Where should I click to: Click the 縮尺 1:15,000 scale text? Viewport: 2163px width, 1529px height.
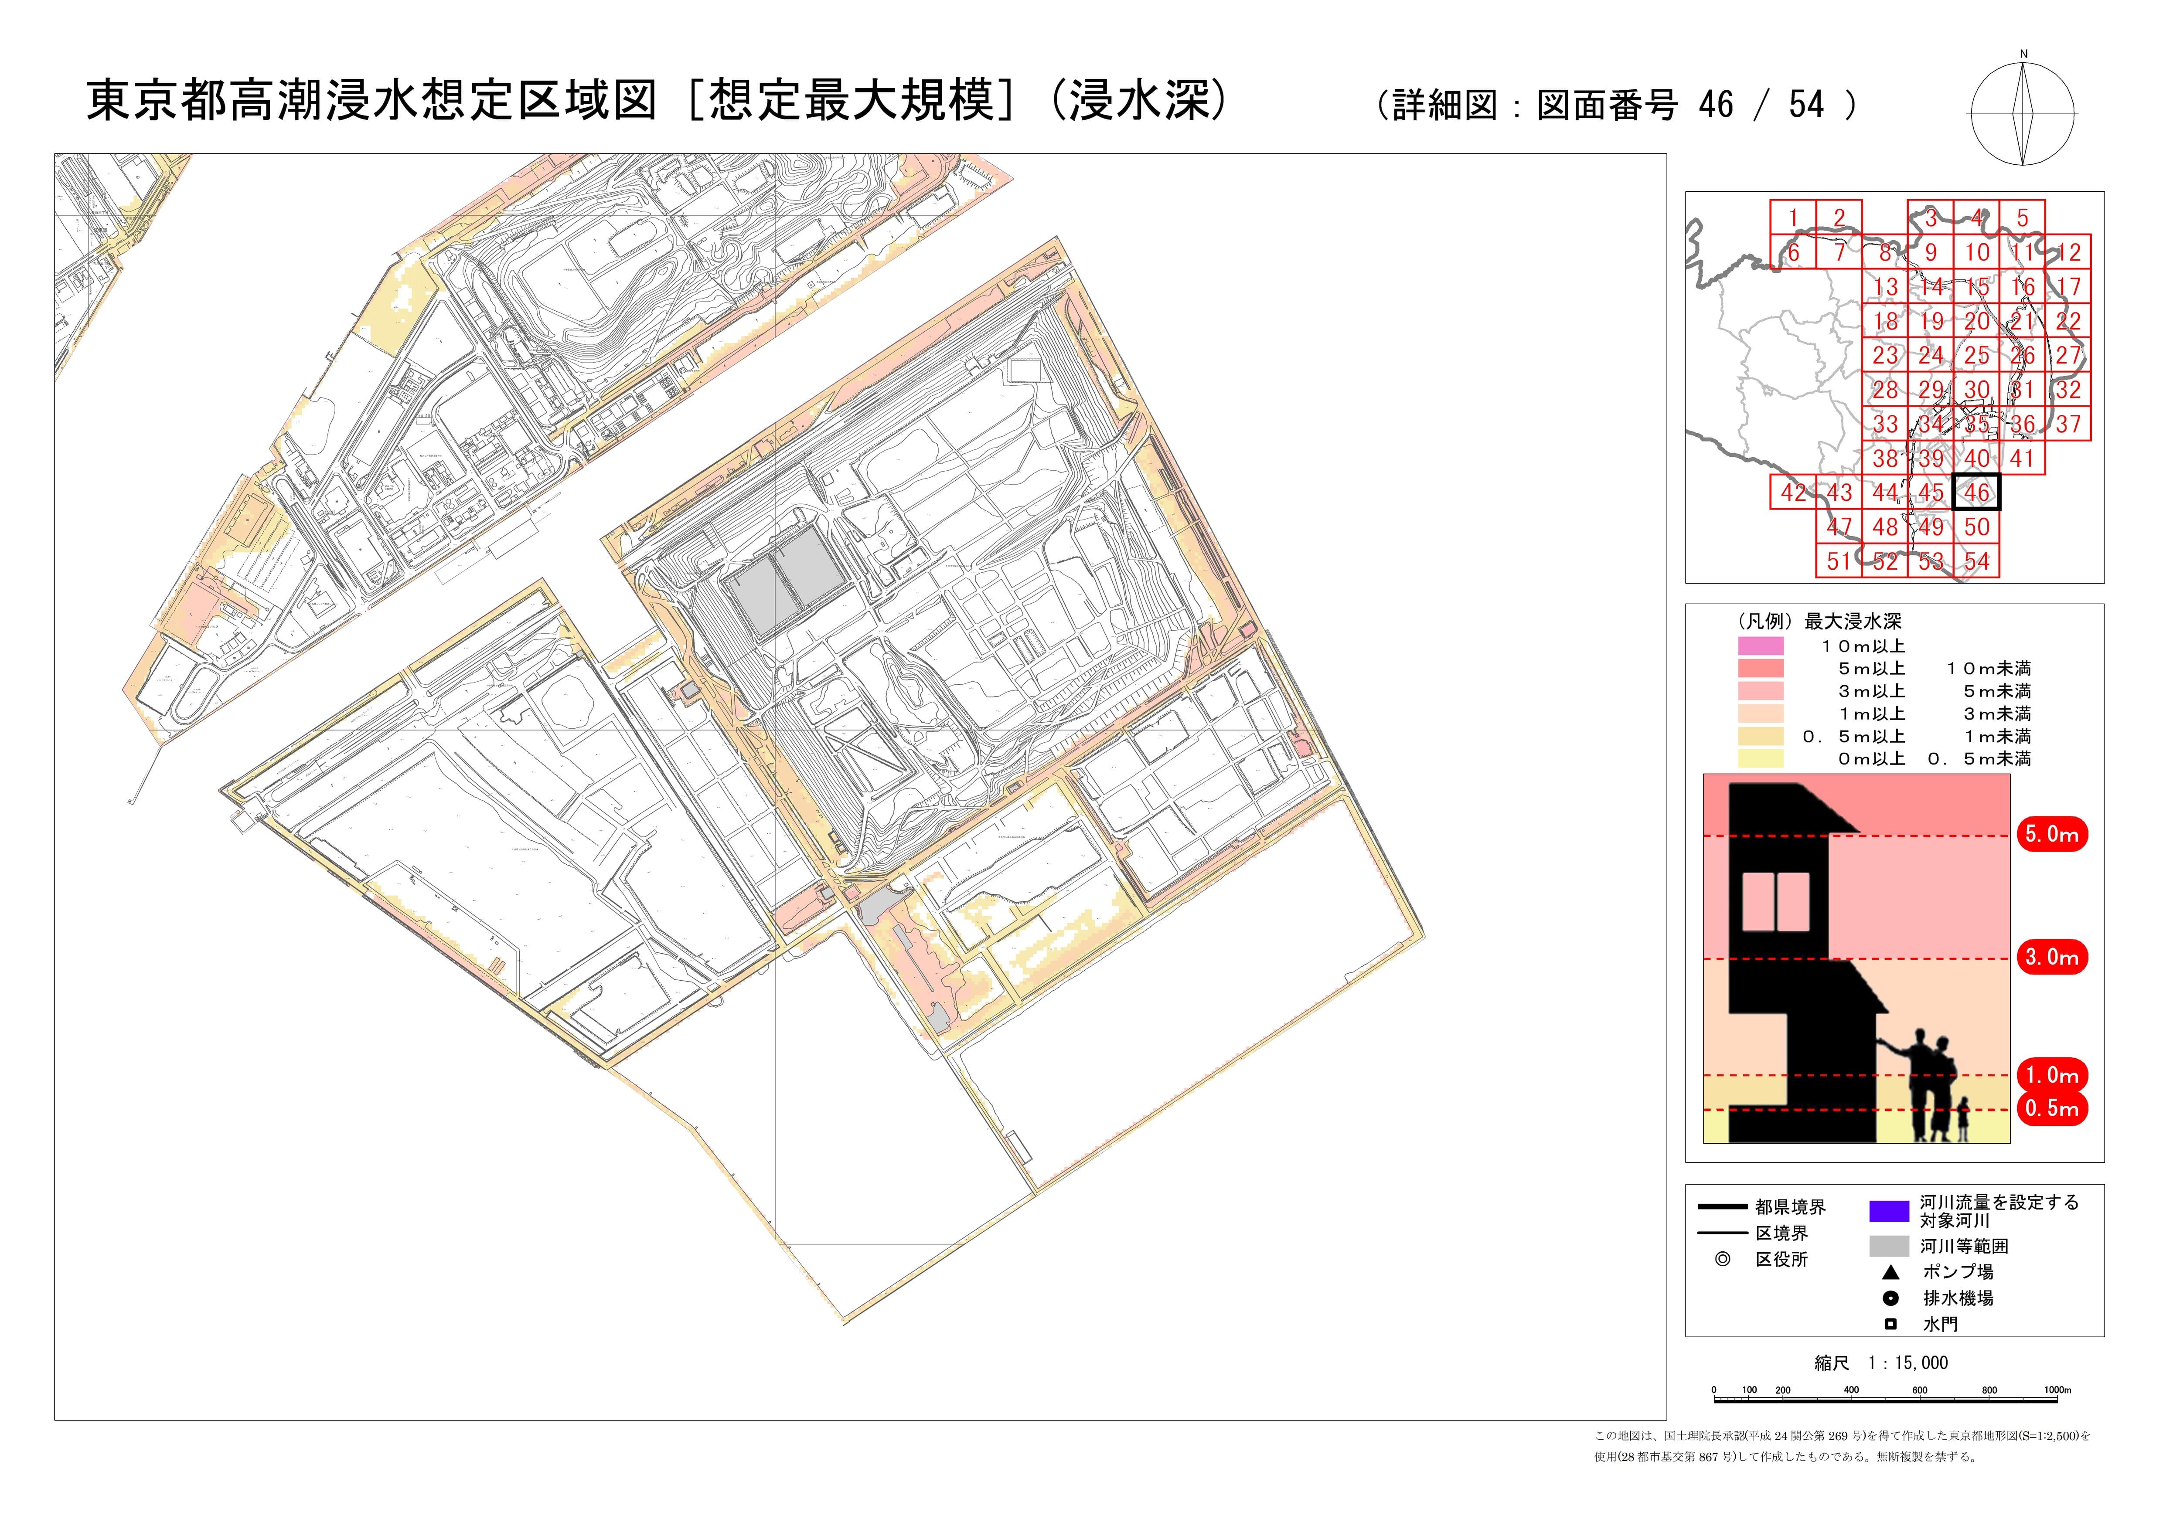(1881, 1363)
